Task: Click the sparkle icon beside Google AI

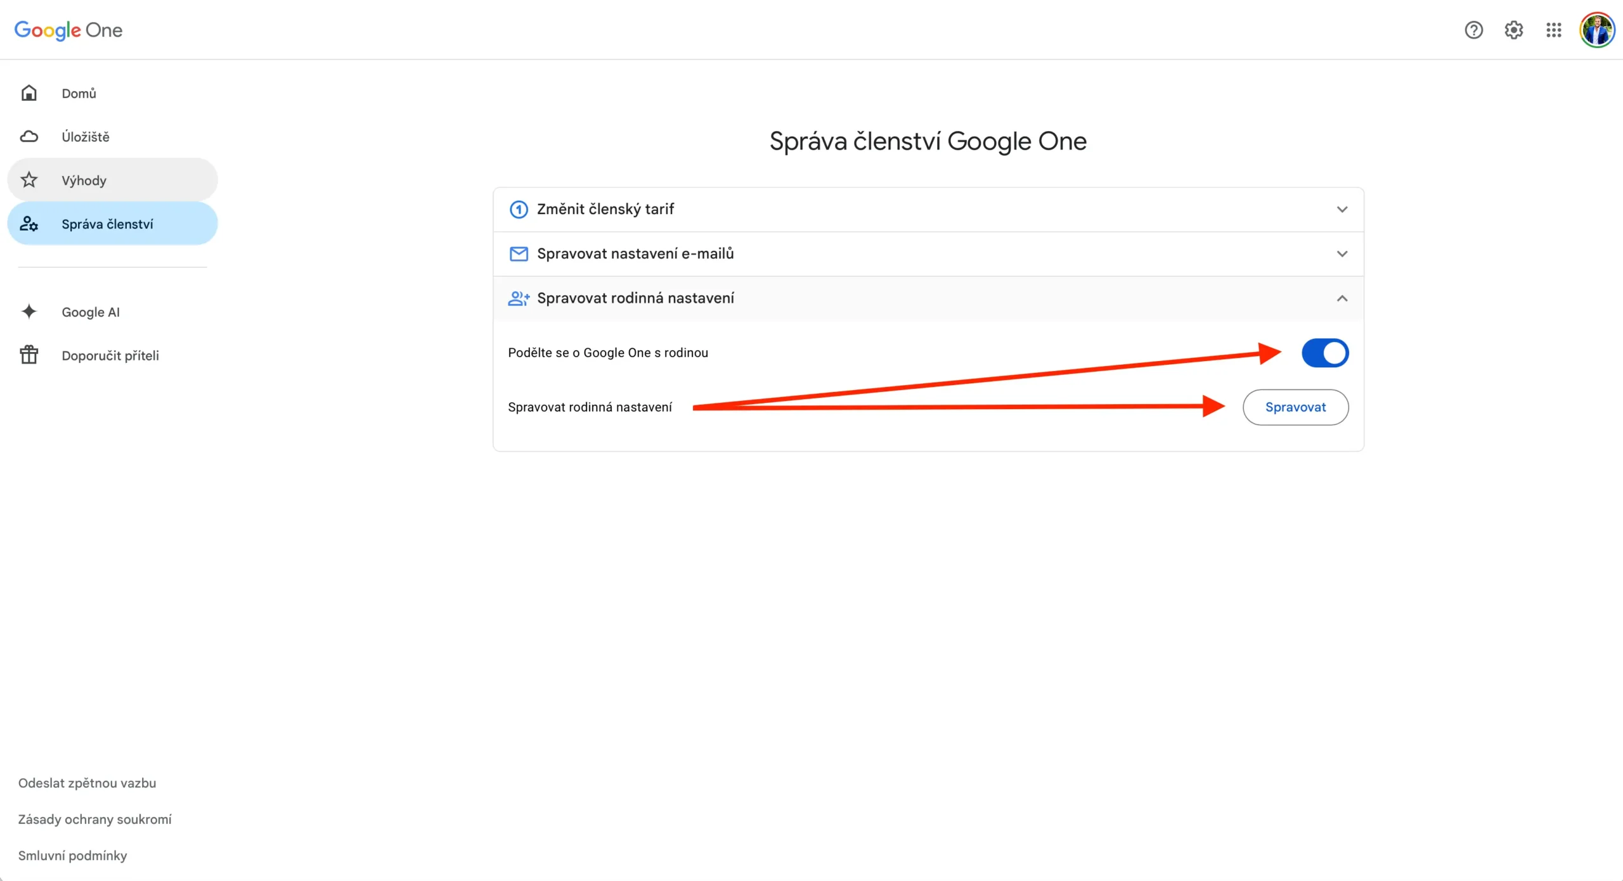Action: [x=29, y=312]
